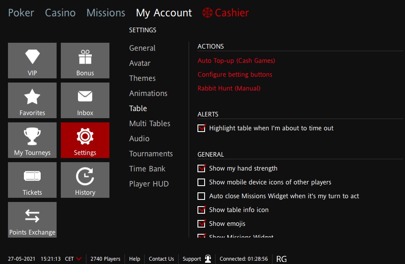Select the Table settings section
Viewport: 405px width, 264px height.
(x=138, y=109)
